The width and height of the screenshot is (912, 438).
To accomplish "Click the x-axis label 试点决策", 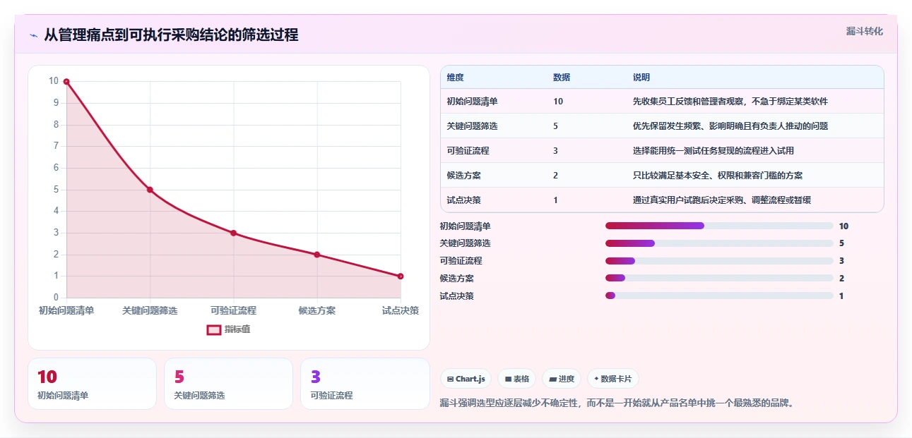I will [x=401, y=310].
